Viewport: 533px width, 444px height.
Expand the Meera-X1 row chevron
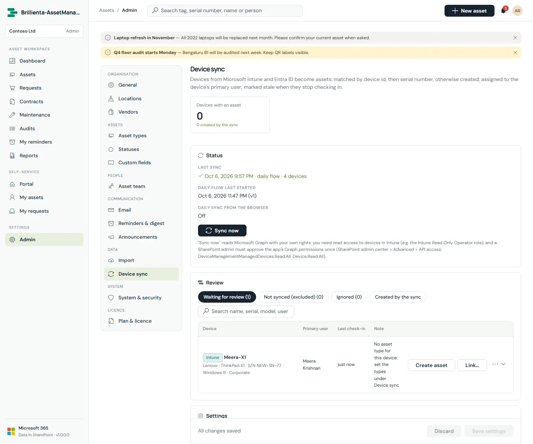[x=503, y=364]
